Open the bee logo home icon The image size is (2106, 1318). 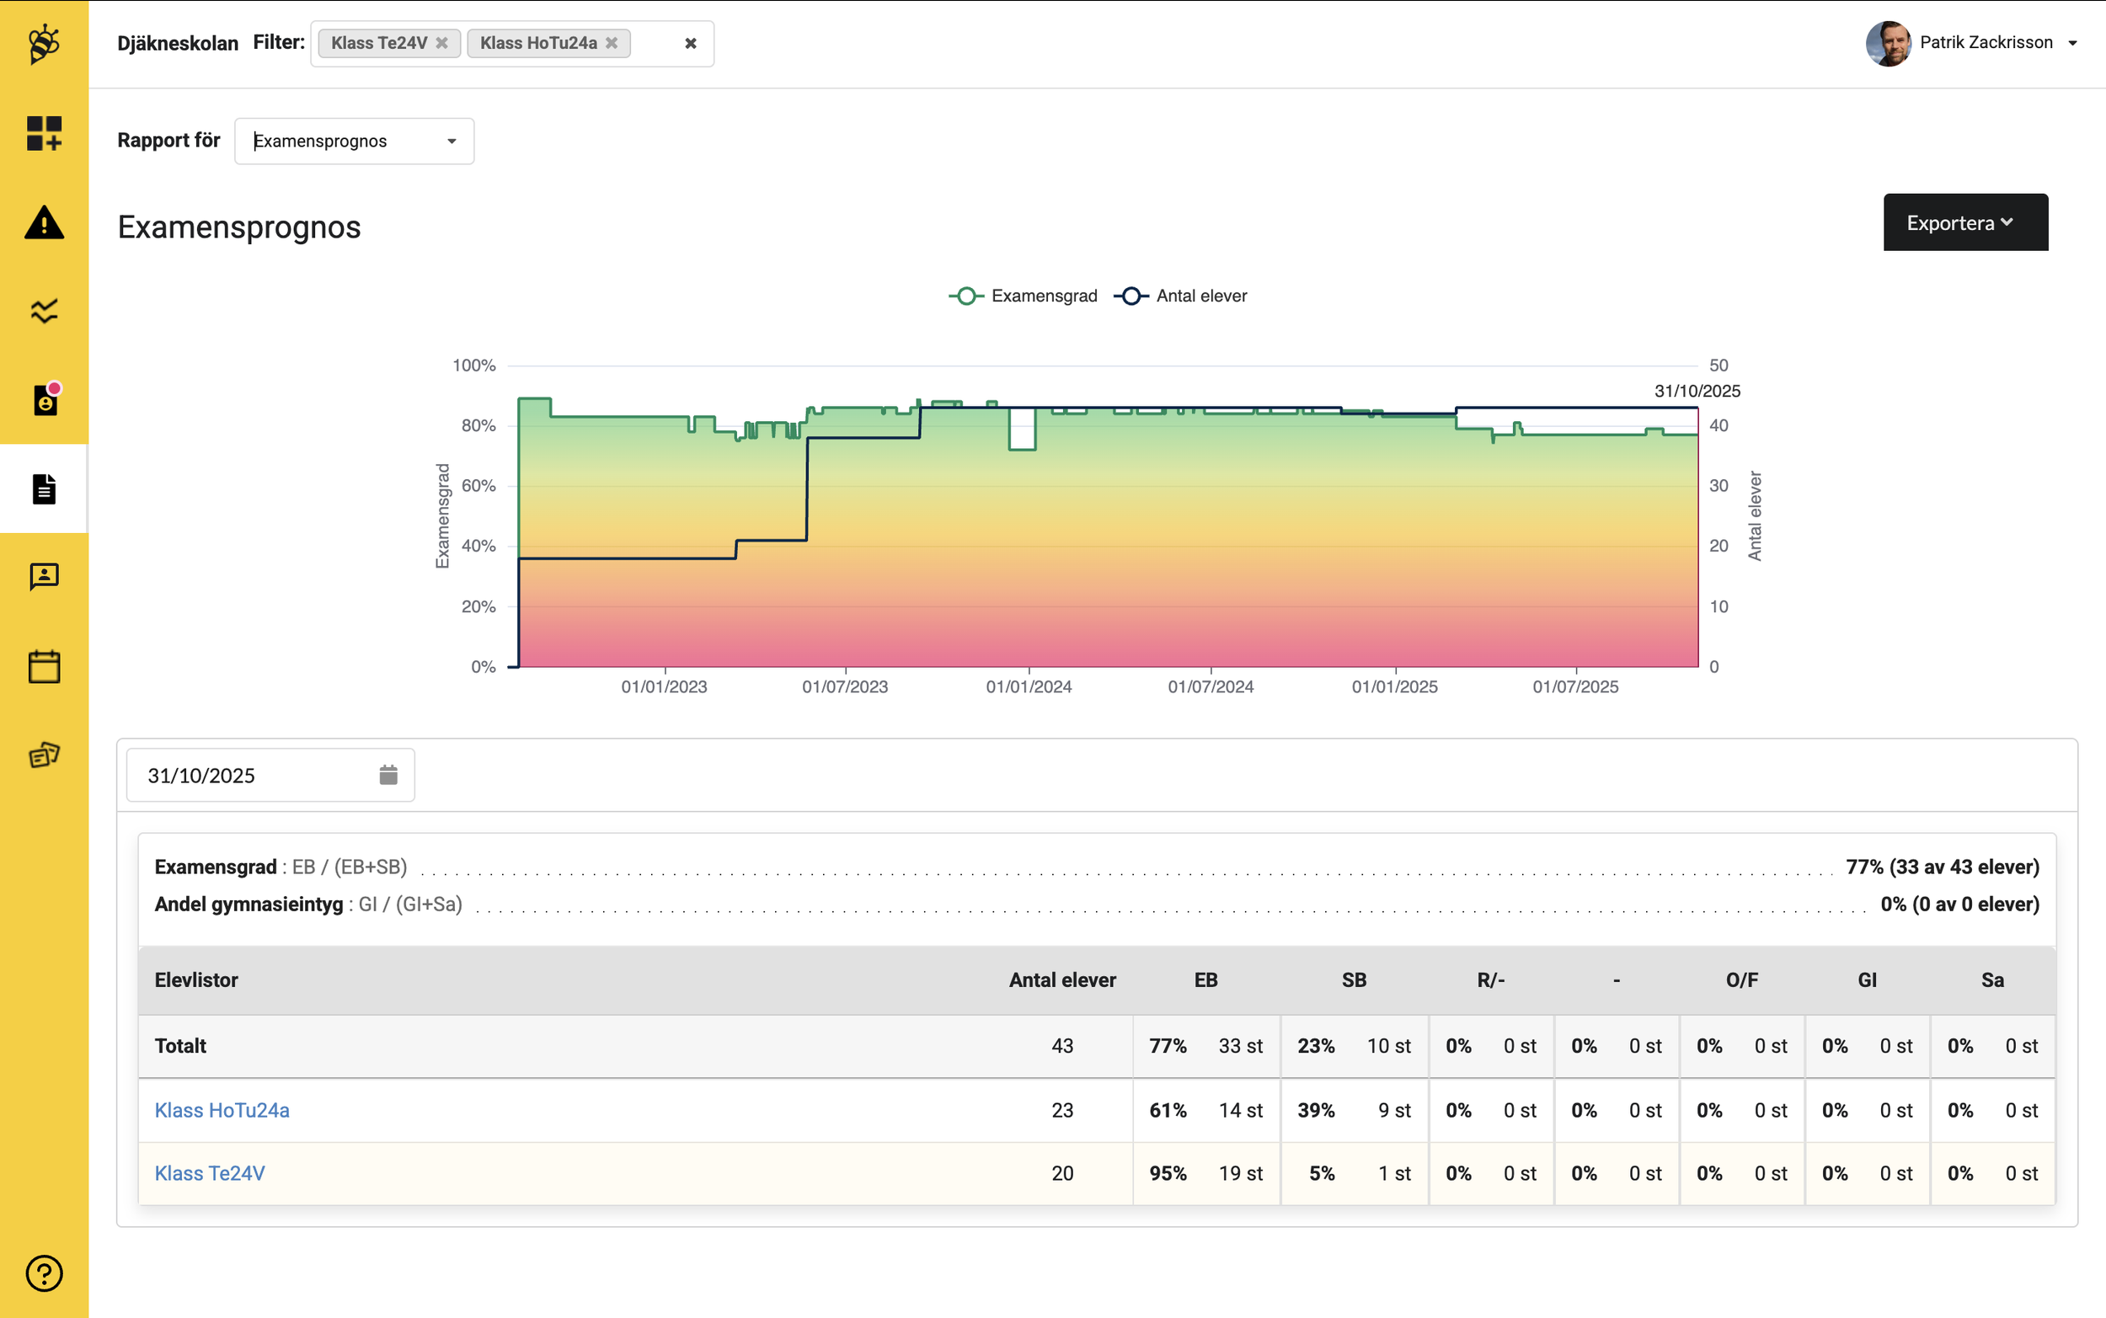[x=44, y=44]
